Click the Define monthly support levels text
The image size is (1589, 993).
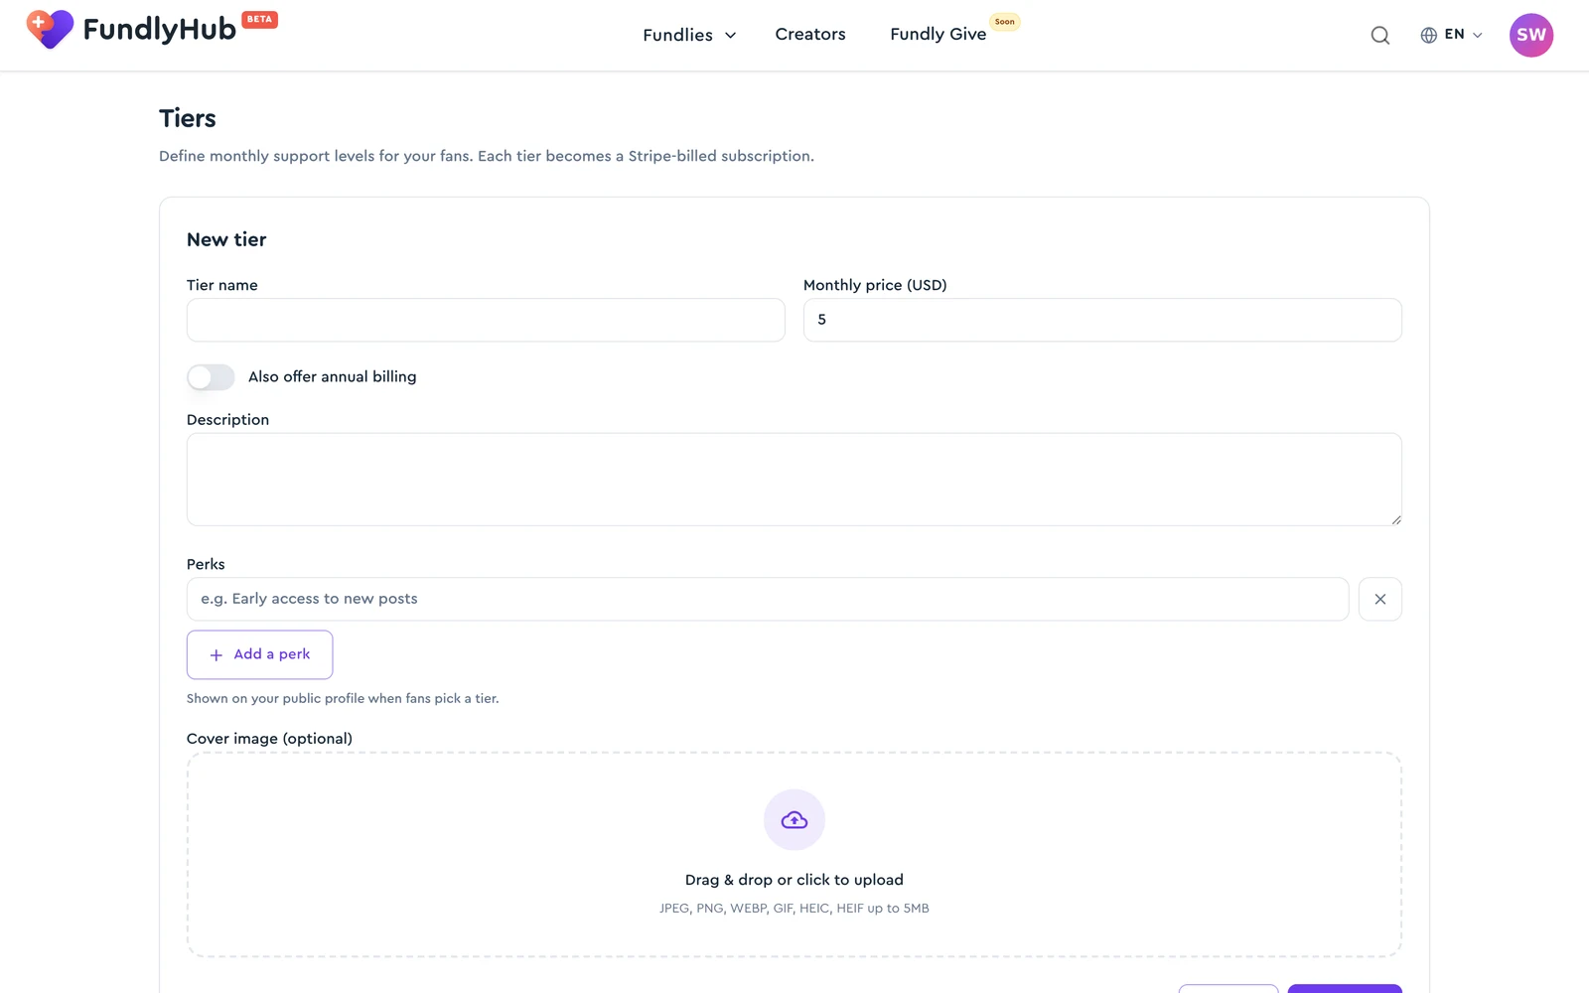click(486, 156)
